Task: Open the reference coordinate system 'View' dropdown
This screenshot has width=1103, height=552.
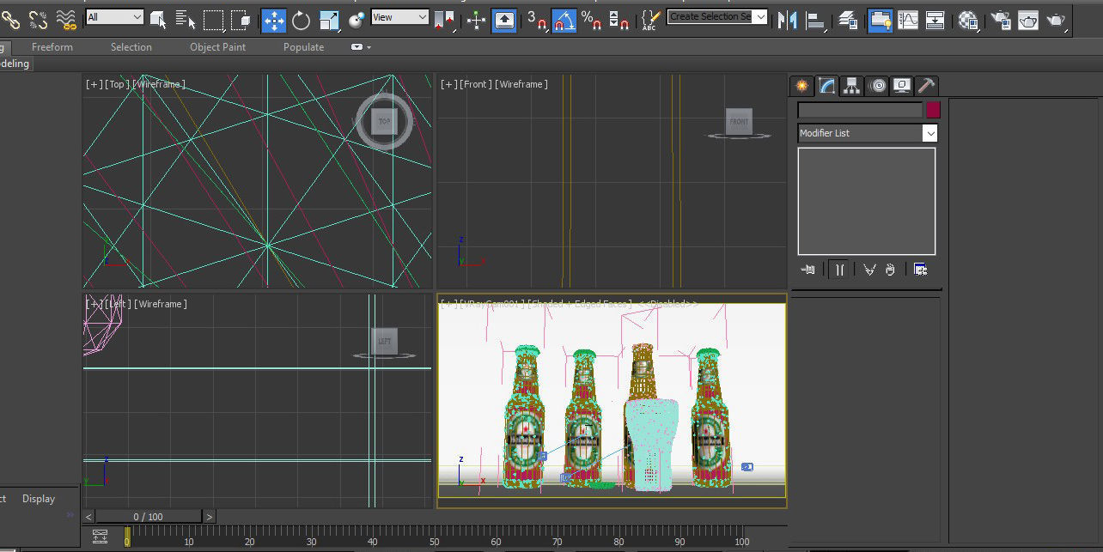Action: coord(399,17)
